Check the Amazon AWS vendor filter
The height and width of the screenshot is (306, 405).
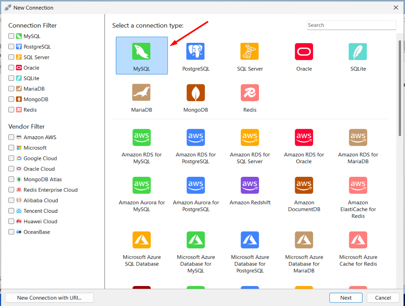11,137
